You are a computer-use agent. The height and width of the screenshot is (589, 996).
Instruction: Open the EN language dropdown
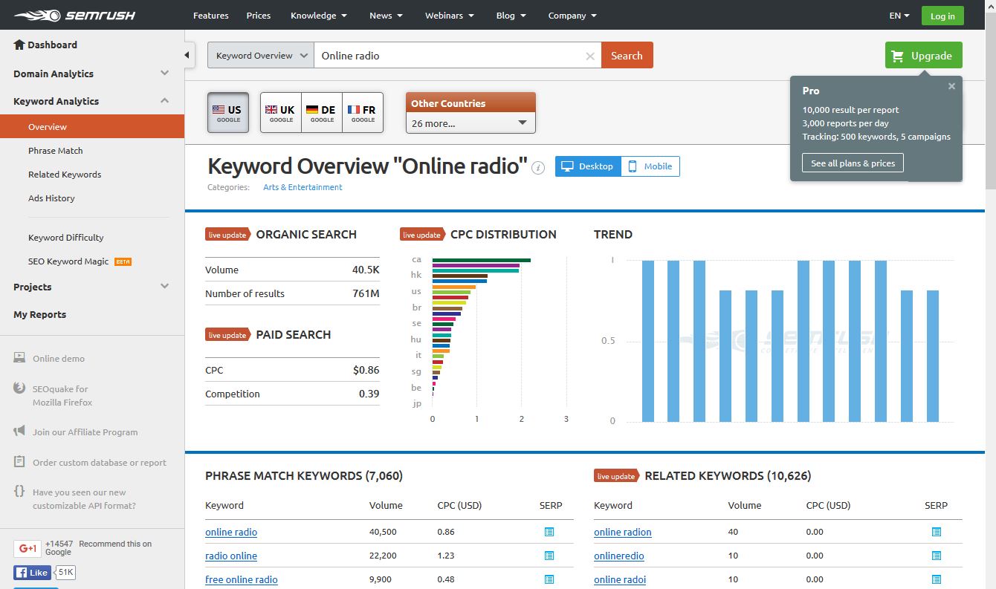point(899,16)
